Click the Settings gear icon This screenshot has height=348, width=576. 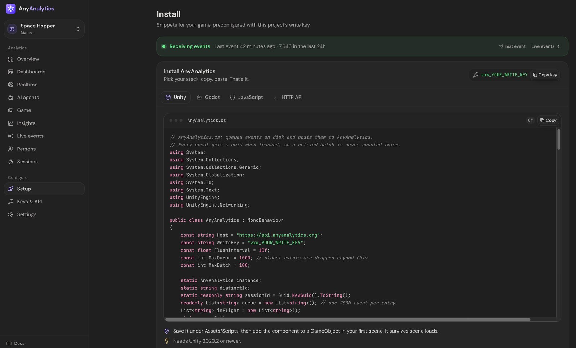(x=11, y=214)
